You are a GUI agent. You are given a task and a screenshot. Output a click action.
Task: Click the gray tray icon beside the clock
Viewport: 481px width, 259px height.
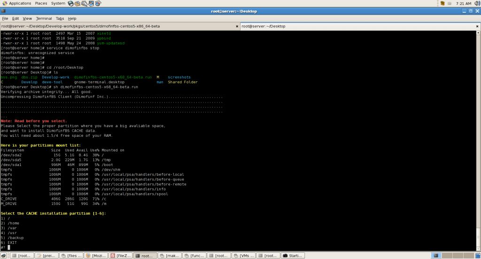[x=450, y=3]
